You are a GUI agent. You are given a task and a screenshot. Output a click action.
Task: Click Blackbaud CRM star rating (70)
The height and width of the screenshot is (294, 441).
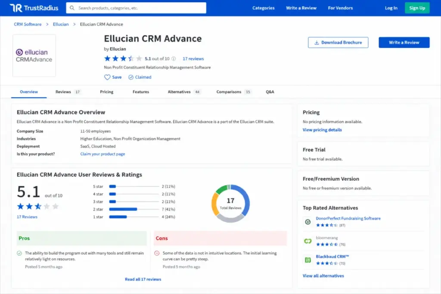pos(327,263)
